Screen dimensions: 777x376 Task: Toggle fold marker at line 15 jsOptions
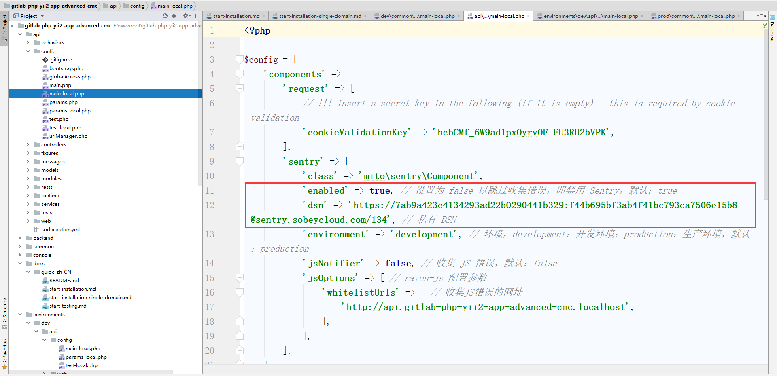click(x=240, y=278)
